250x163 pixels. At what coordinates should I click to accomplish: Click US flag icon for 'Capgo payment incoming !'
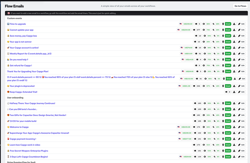pyautogui.click(x=180, y=139)
